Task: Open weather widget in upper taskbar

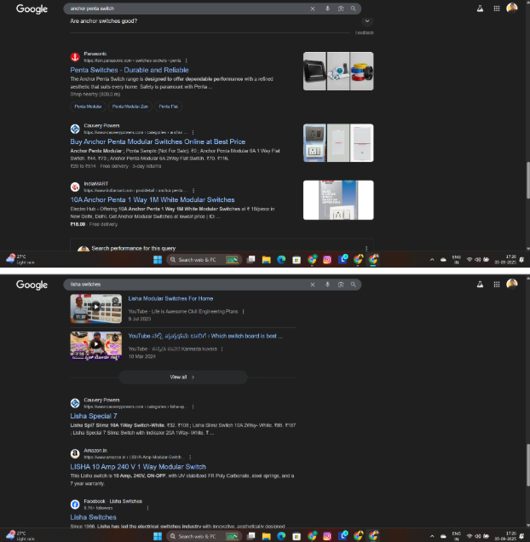Action: tap(20, 259)
